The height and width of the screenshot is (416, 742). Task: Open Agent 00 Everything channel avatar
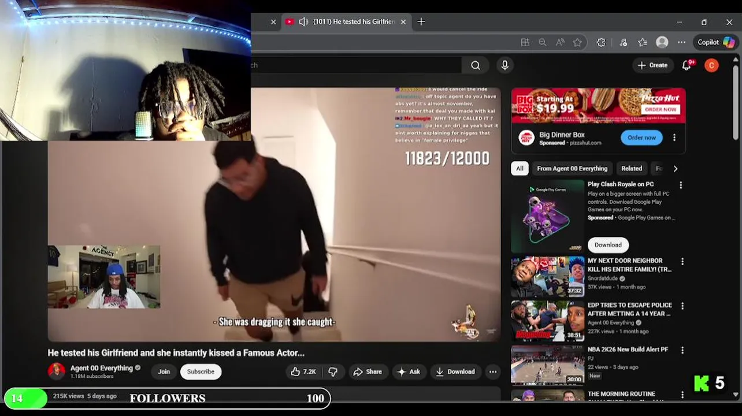pos(57,371)
